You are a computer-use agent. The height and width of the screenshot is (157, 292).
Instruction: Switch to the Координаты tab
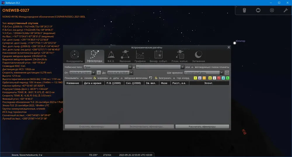[74, 56]
